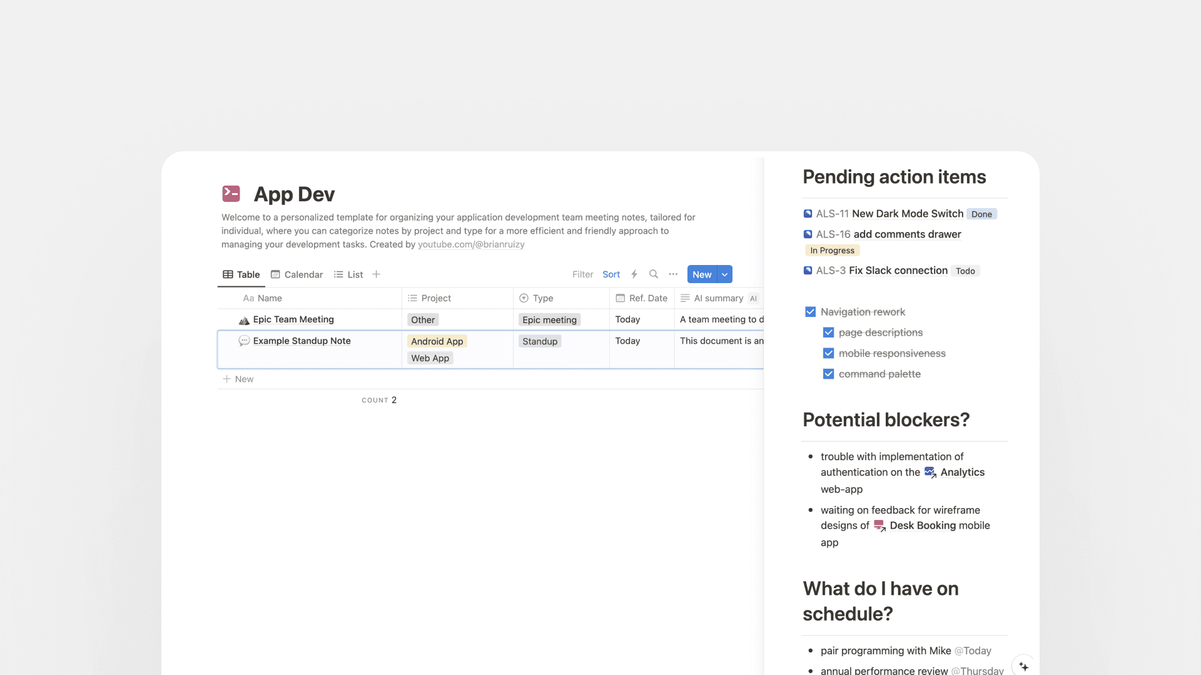Click Today date in Epic Team Meeting row

point(627,319)
